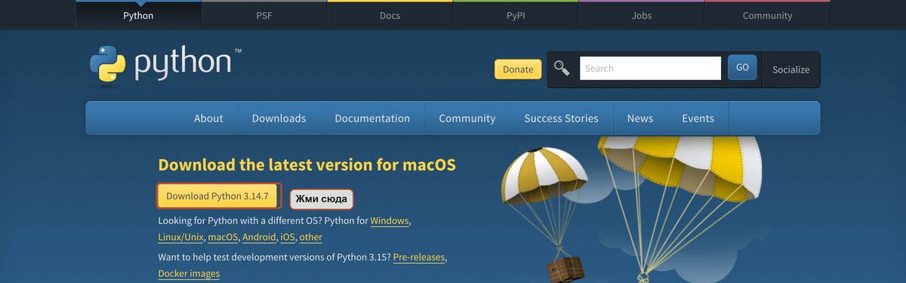
Task: Open News in the main navigation
Action: click(639, 118)
